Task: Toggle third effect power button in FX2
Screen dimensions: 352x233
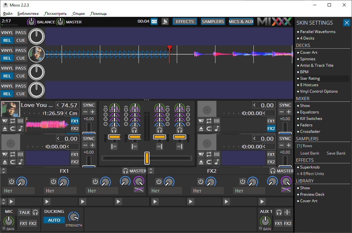Action: pos(242,181)
